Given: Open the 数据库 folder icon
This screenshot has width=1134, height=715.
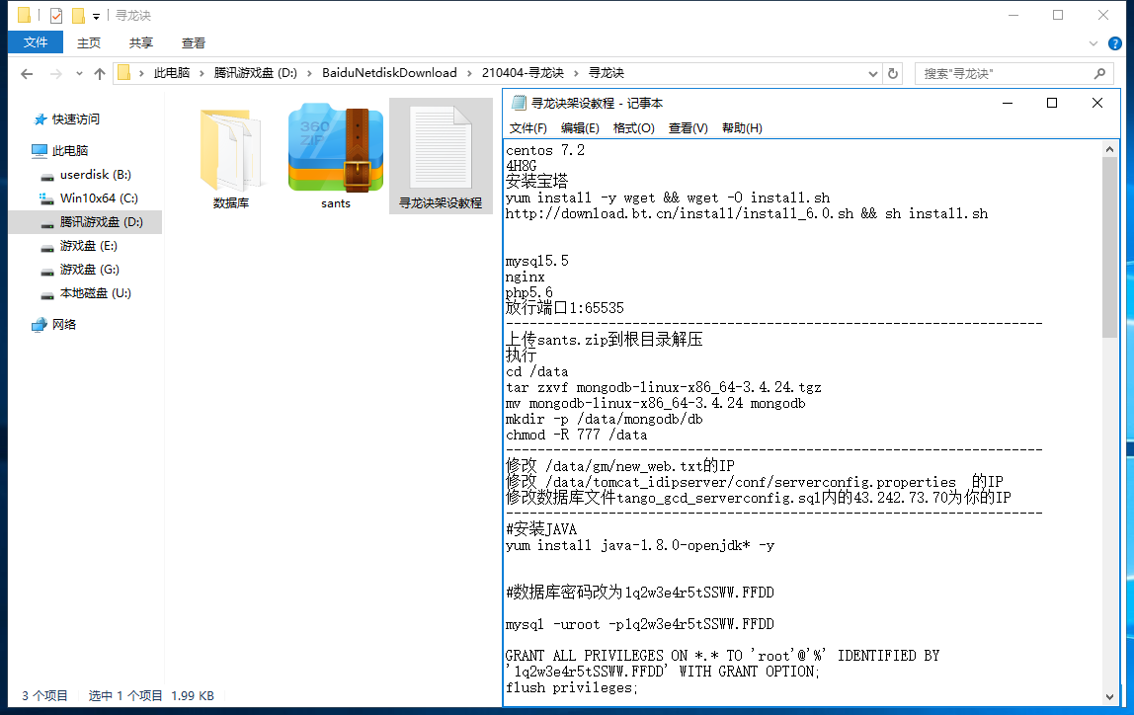Looking at the screenshot, I should coord(231,150).
